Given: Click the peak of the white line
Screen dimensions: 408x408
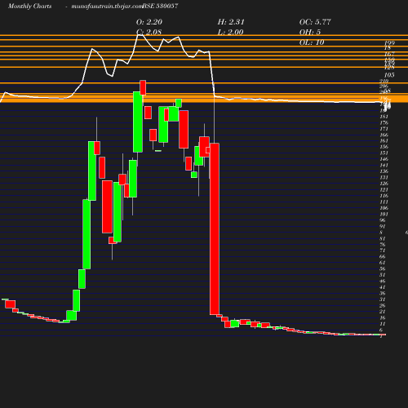Looking at the screenshot, I should pos(140,34).
